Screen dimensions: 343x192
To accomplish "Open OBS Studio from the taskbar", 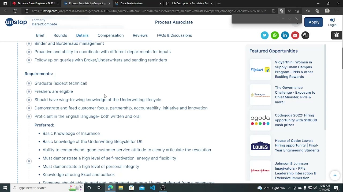I will 163,188.
